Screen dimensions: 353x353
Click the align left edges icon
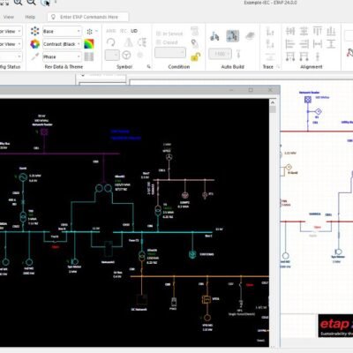coord(290,44)
